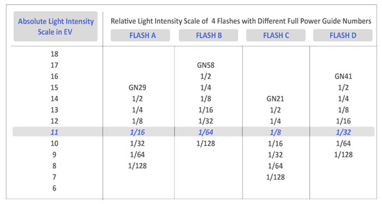Select 1/128 entry in Flash A column
382x204 pixels.
[138, 166]
